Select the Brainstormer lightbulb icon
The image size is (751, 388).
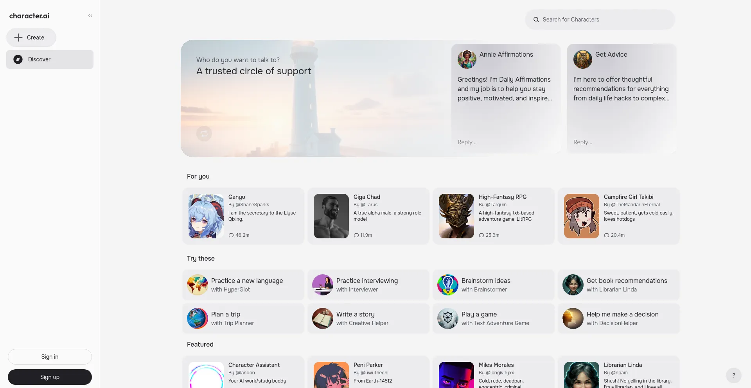[447, 285]
